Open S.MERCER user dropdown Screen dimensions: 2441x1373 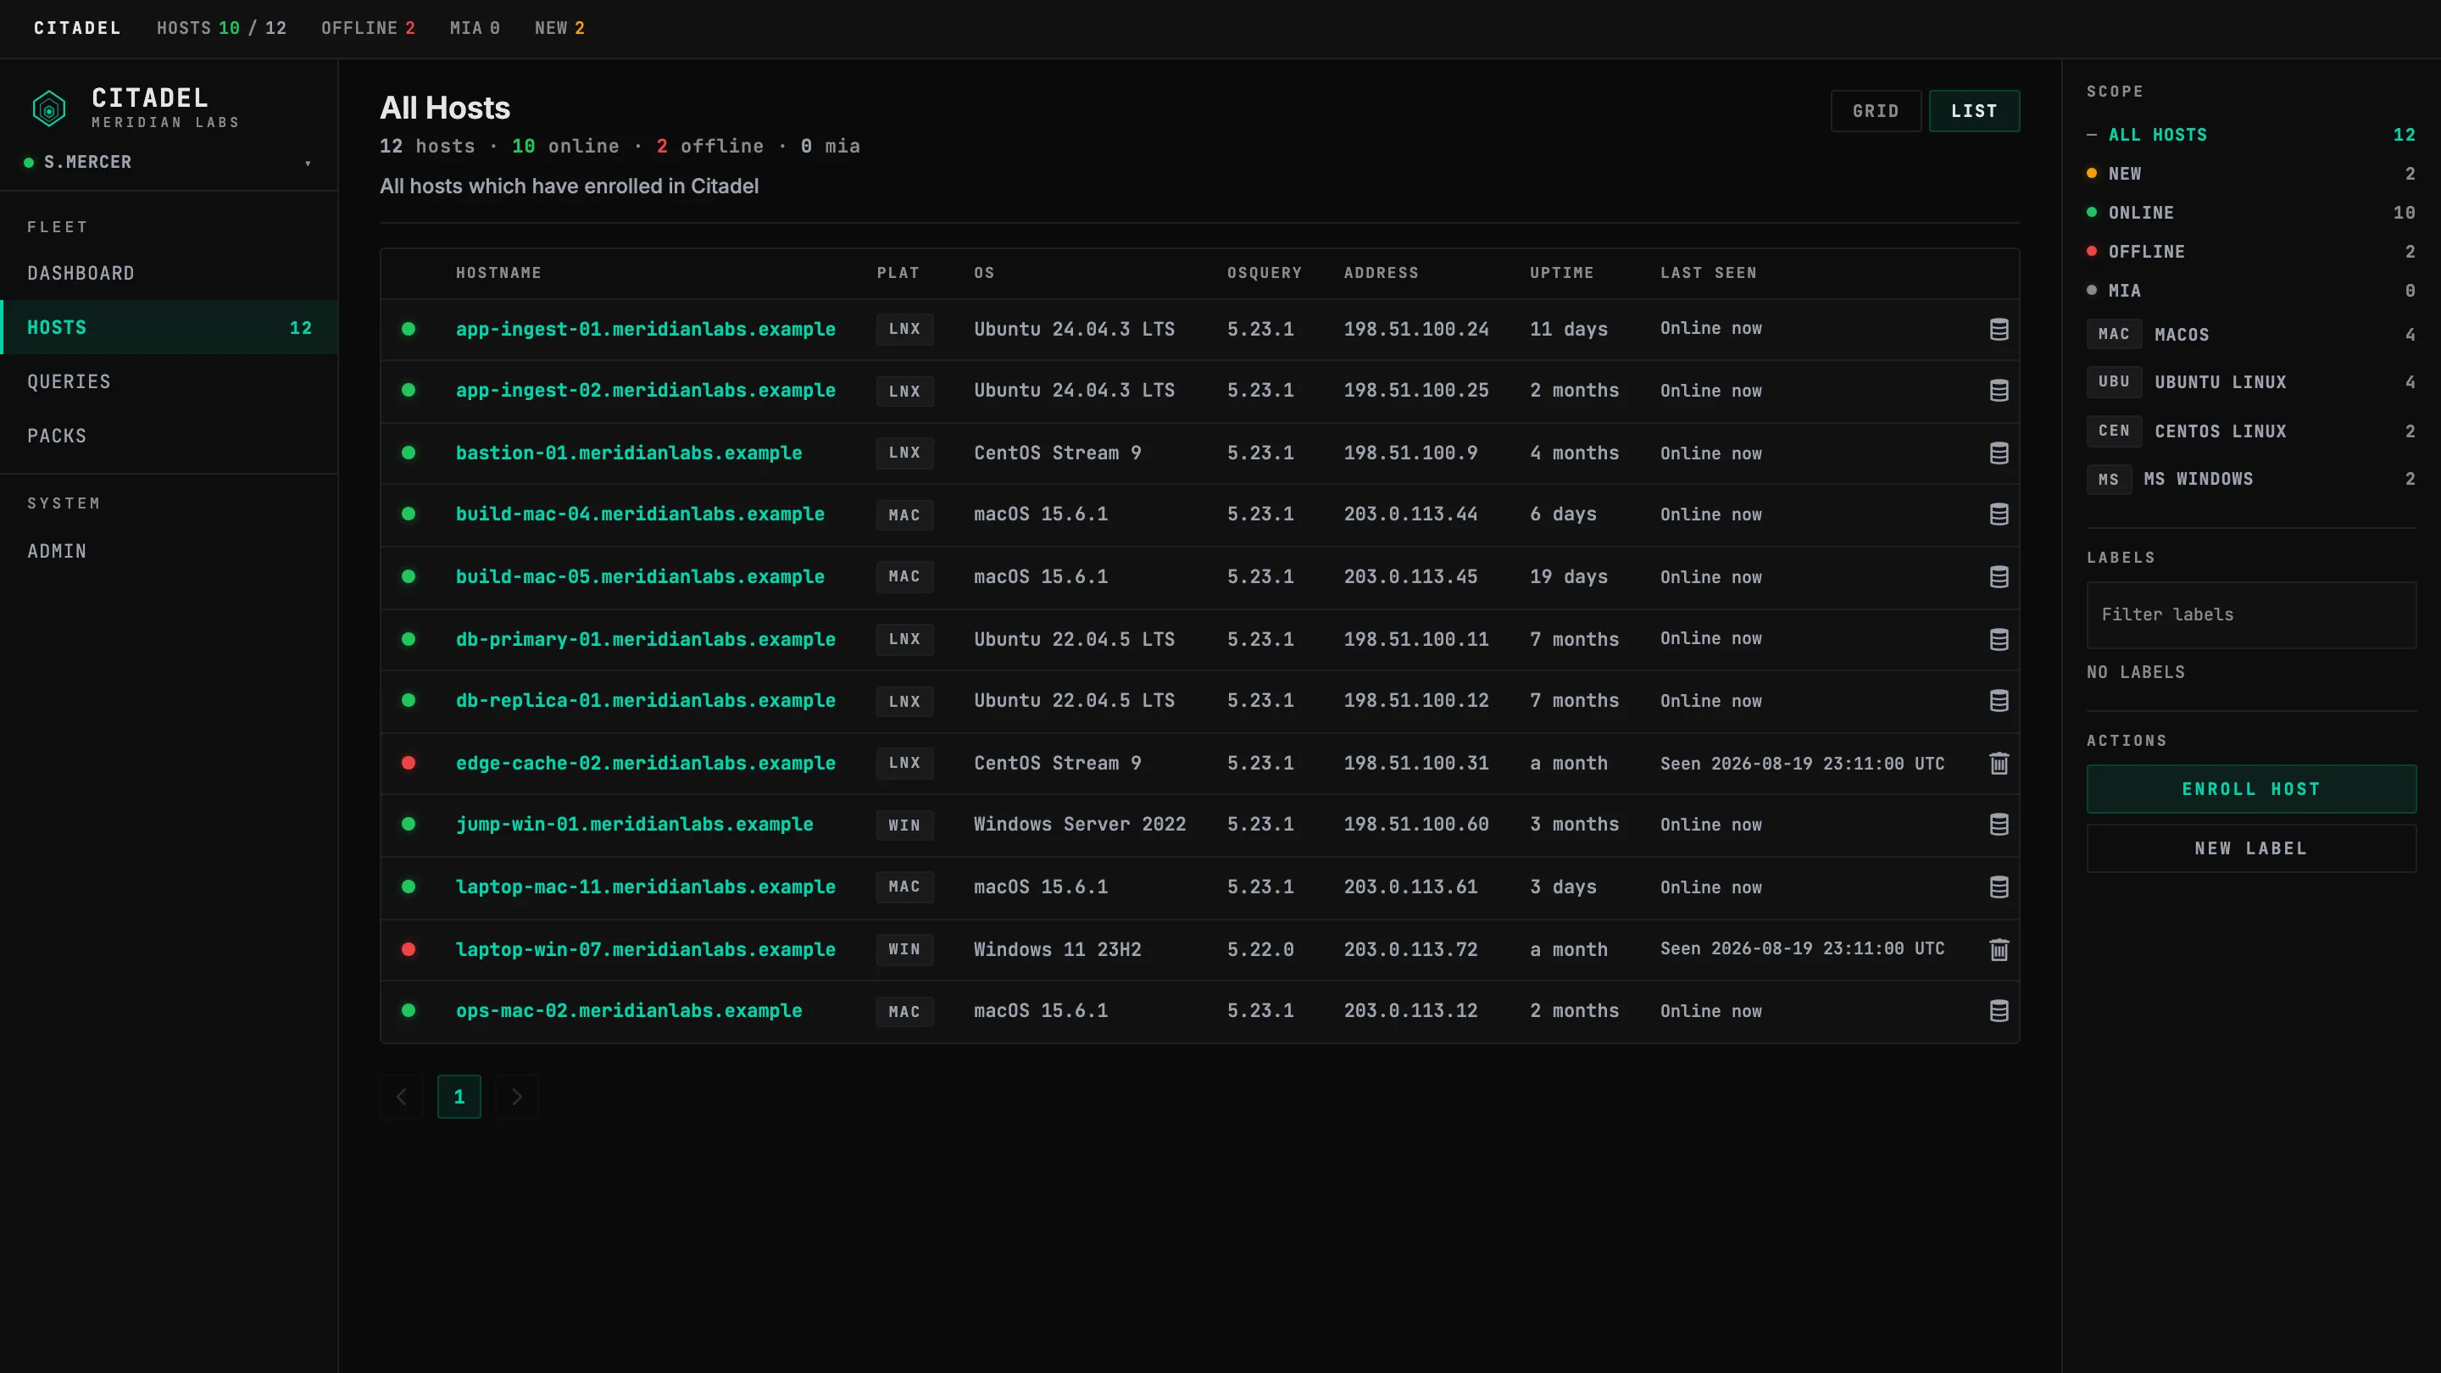pyautogui.click(x=169, y=162)
